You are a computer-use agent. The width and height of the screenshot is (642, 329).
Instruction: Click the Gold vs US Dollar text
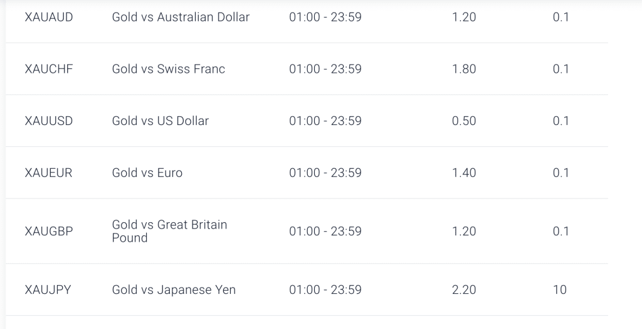(x=160, y=121)
